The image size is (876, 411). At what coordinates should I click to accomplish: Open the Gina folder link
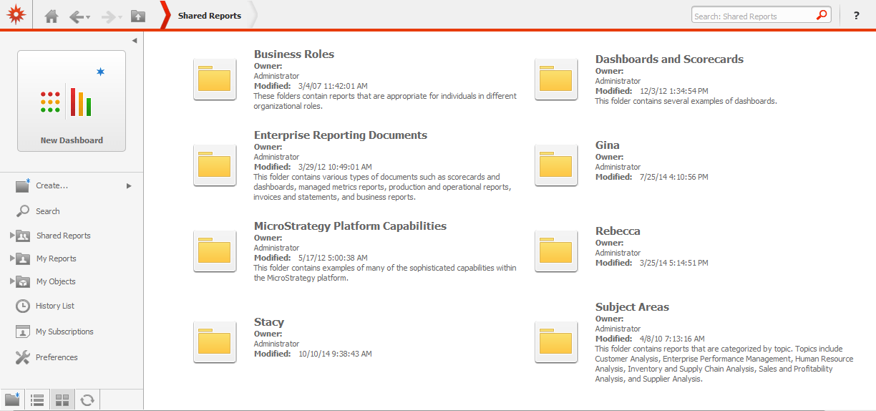pyautogui.click(x=608, y=145)
